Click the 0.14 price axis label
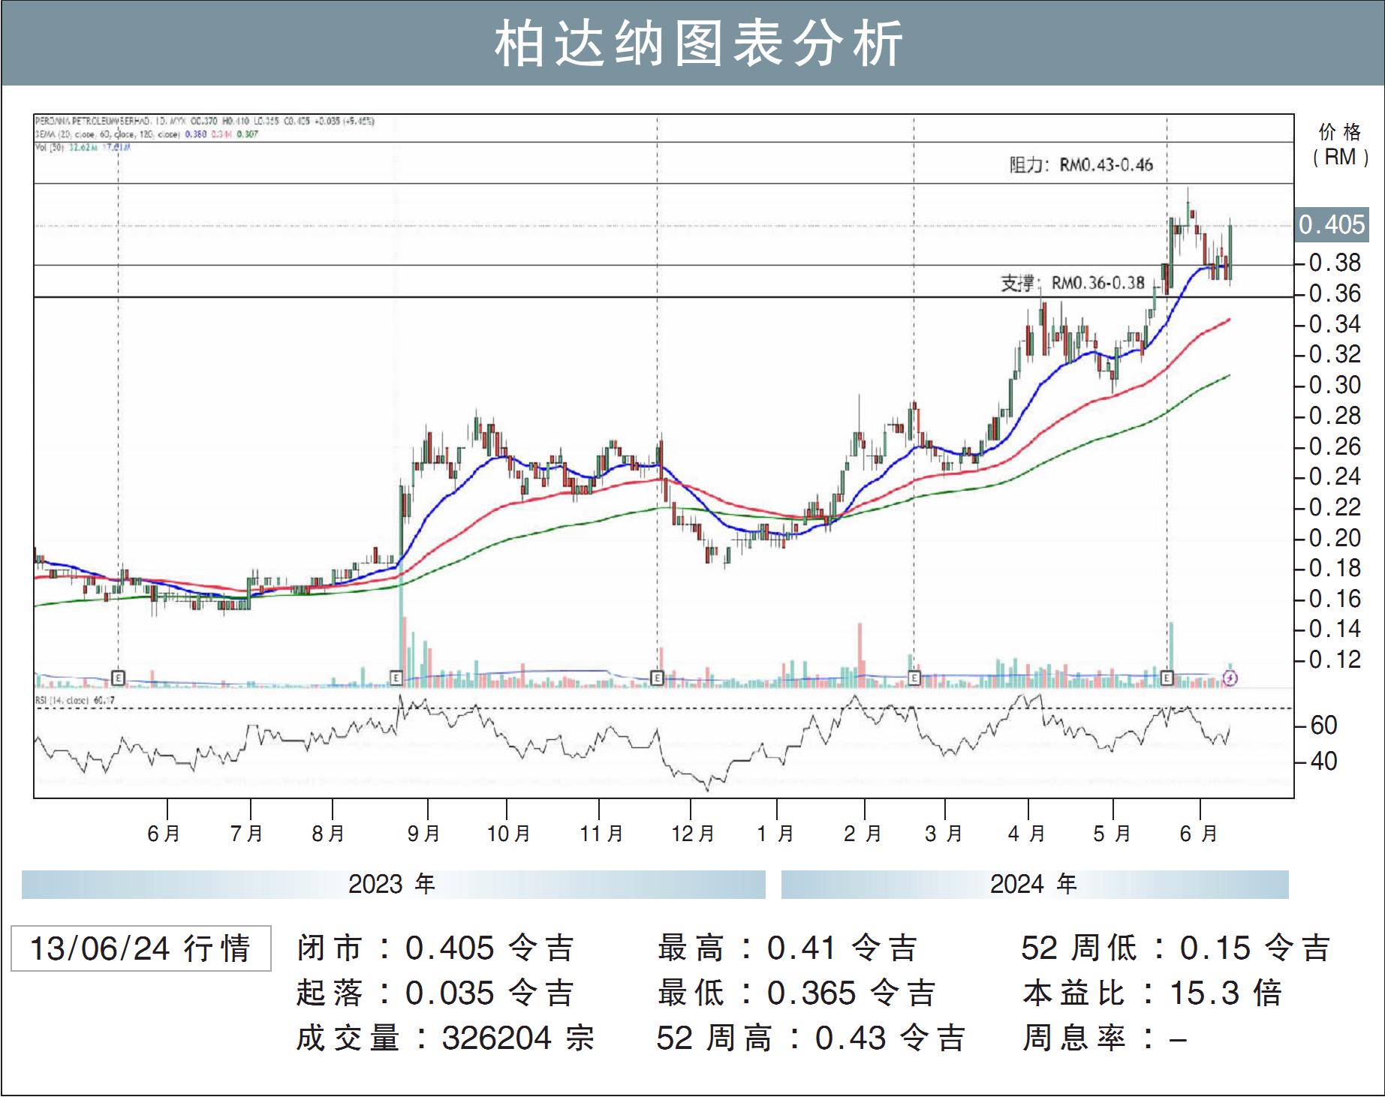The image size is (1385, 1097). coord(1335,629)
